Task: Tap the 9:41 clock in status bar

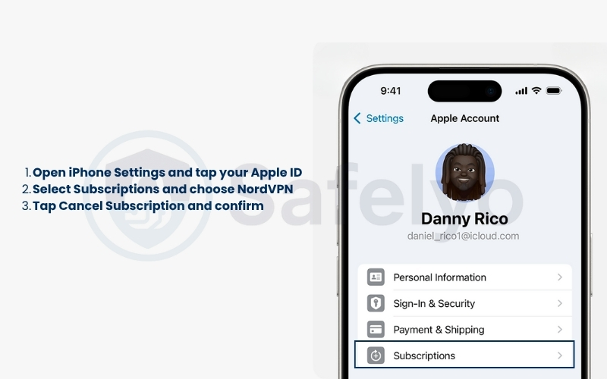Action: 390,91
